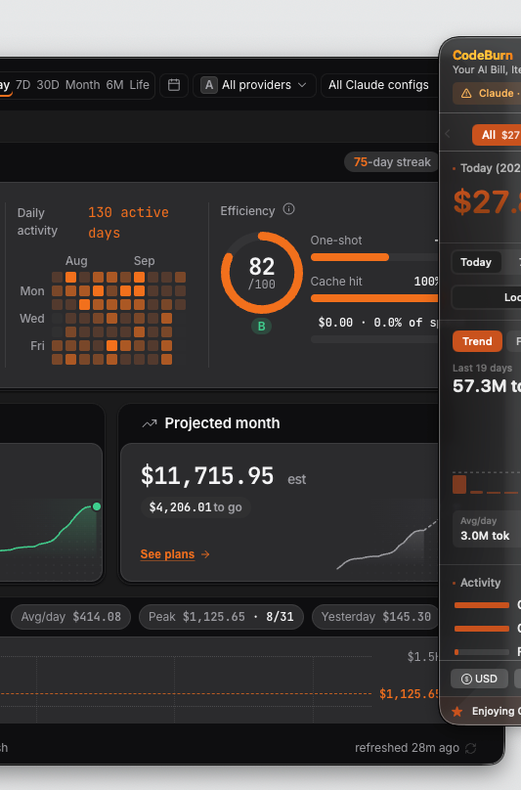Screen dimensions: 521x790
Task: Click the Last 19 days label
Action: (x=482, y=368)
